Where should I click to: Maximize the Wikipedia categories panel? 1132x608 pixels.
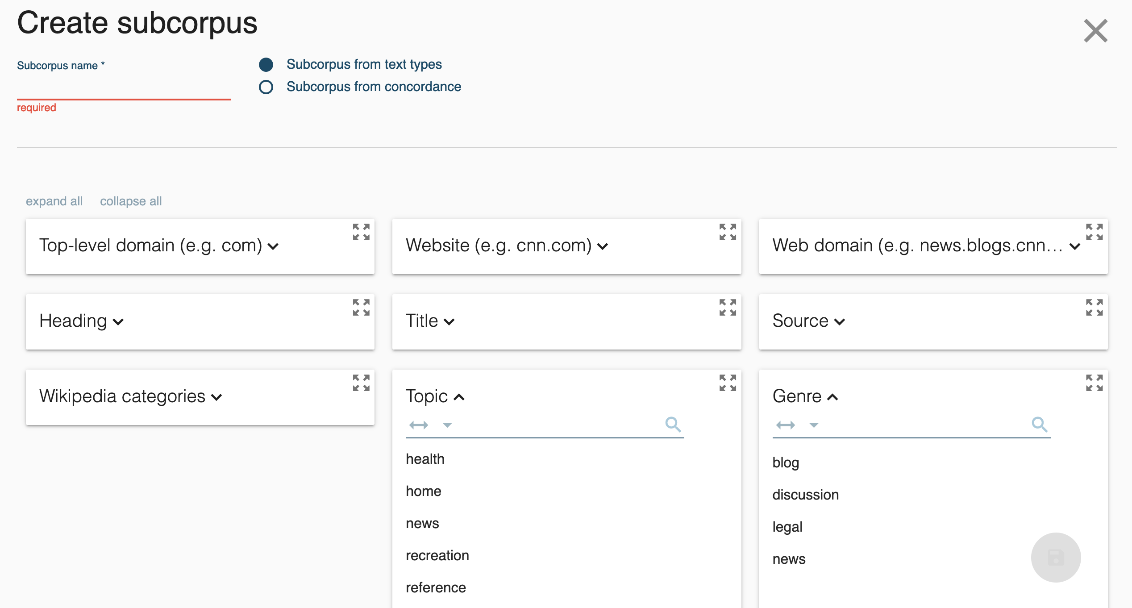pyautogui.click(x=361, y=383)
